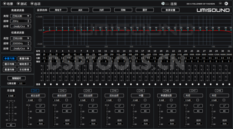Open the 选项 menu

pyautogui.click(x=35, y=4)
